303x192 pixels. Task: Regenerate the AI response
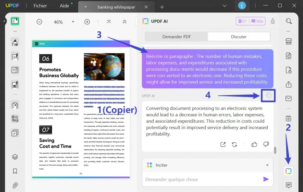pyautogui.click(x=234, y=144)
